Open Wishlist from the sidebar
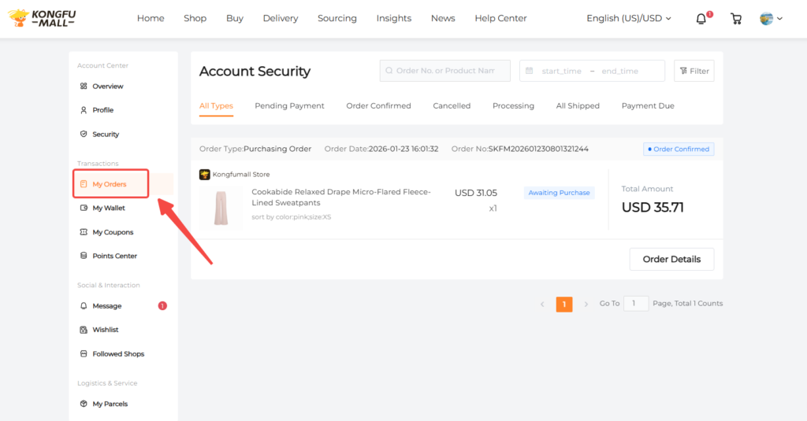The height and width of the screenshot is (421, 807). (105, 330)
